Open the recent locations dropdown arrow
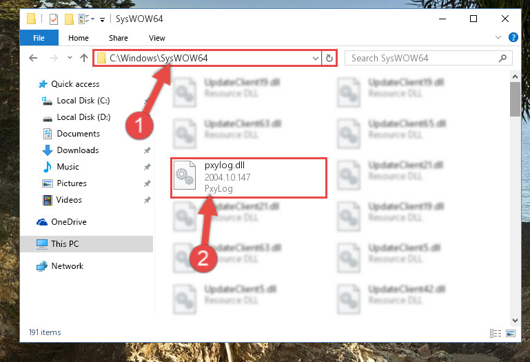Viewport: 530px width, 362px height. [x=70, y=58]
